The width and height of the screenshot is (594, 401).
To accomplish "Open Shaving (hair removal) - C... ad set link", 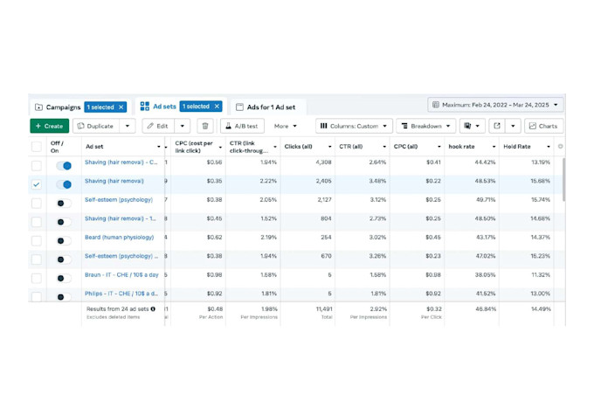I will pyautogui.click(x=121, y=162).
